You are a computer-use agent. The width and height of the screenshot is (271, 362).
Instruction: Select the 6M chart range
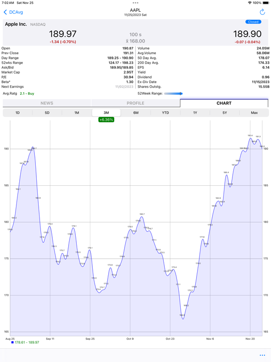click(136, 113)
